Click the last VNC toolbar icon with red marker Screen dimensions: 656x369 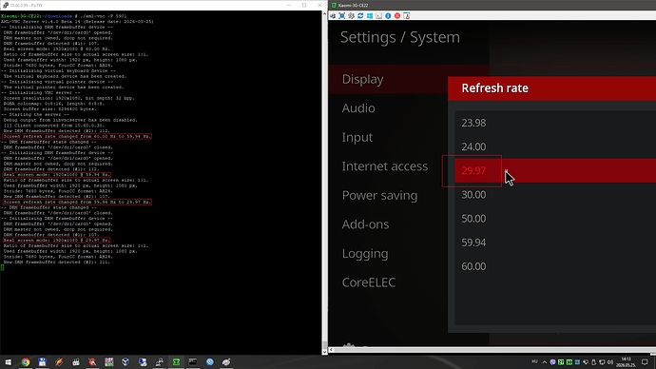[x=406, y=16]
